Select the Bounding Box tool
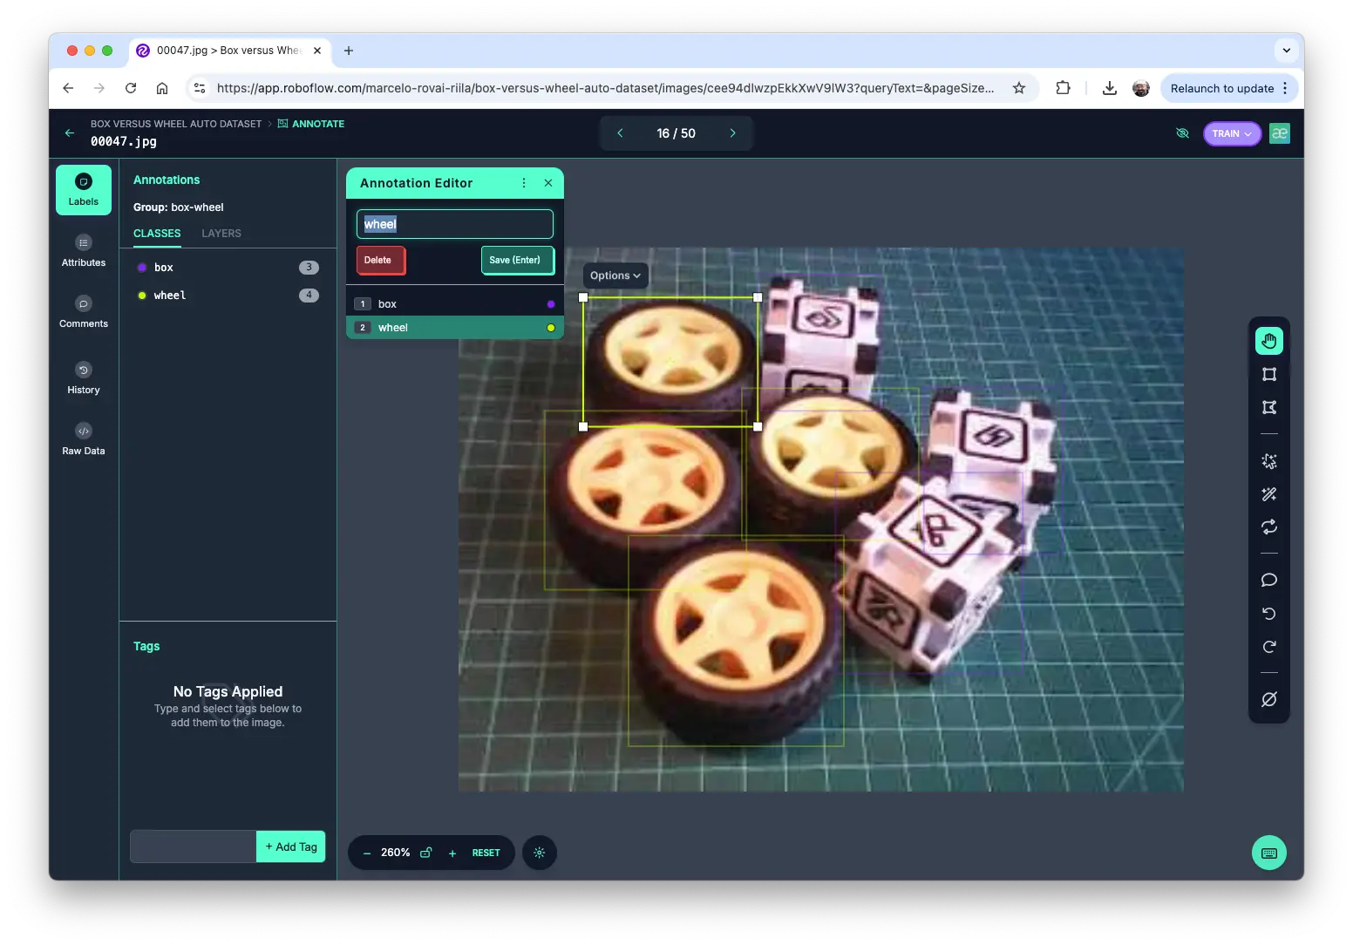Viewport: 1353px width, 945px height. (1268, 374)
